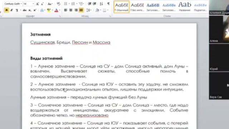
Task: Show or hide paragraph marks
Action: coord(108,4)
